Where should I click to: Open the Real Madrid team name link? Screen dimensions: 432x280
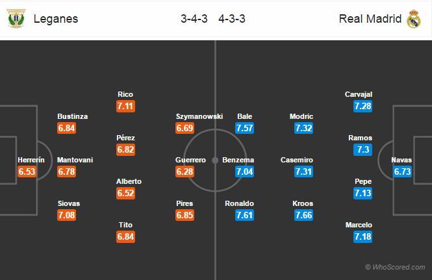click(x=370, y=19)
